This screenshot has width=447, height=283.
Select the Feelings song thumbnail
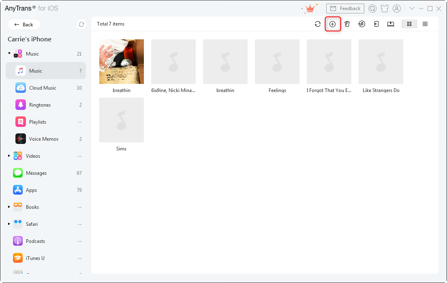coord(277,62)
